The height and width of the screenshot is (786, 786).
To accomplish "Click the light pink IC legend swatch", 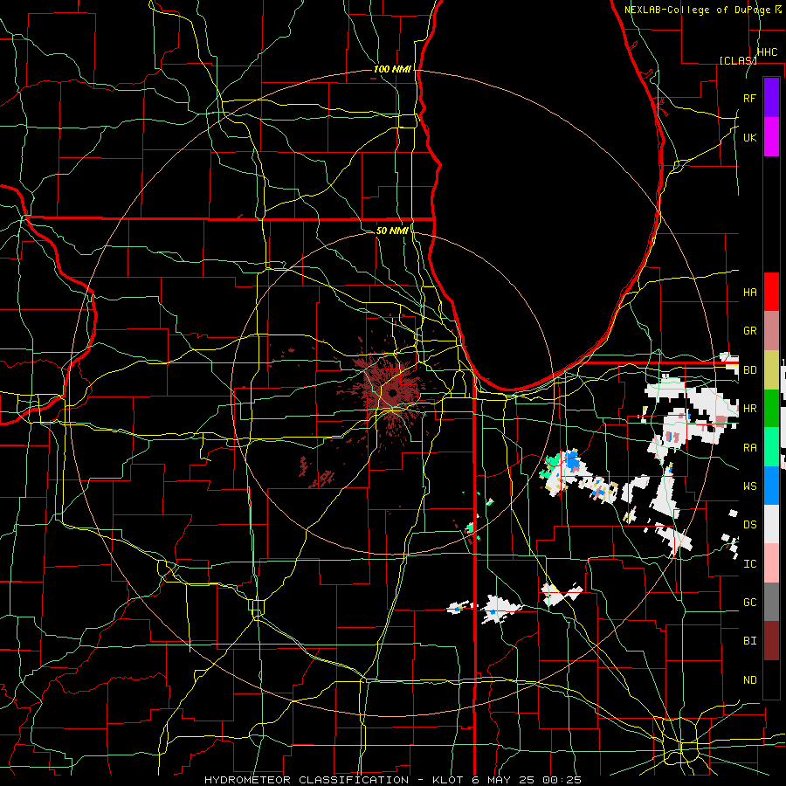I will click(x=771, y=563).
